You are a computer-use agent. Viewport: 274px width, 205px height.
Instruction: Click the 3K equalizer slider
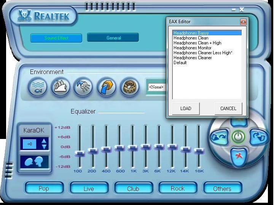point(146,147)
